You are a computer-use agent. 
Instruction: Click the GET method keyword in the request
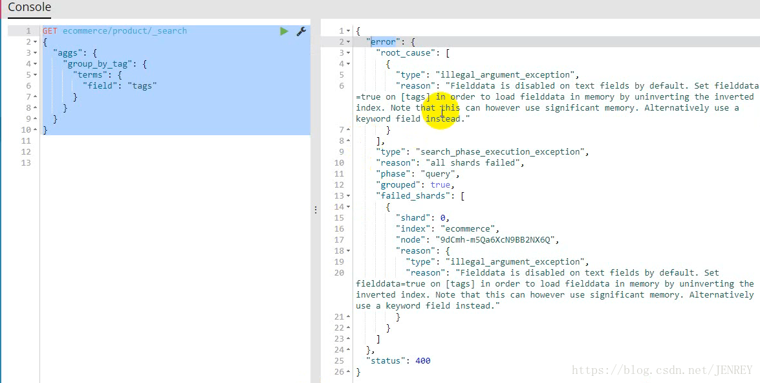pos(50,31)
